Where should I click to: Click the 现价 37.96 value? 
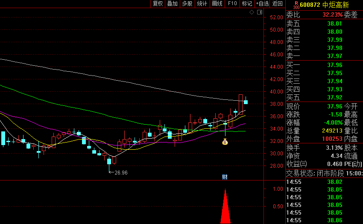pyautogui.click(x=335, y=106)
